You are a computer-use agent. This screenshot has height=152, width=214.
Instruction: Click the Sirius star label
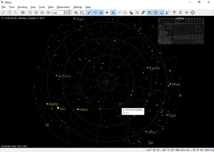[152, 132]
